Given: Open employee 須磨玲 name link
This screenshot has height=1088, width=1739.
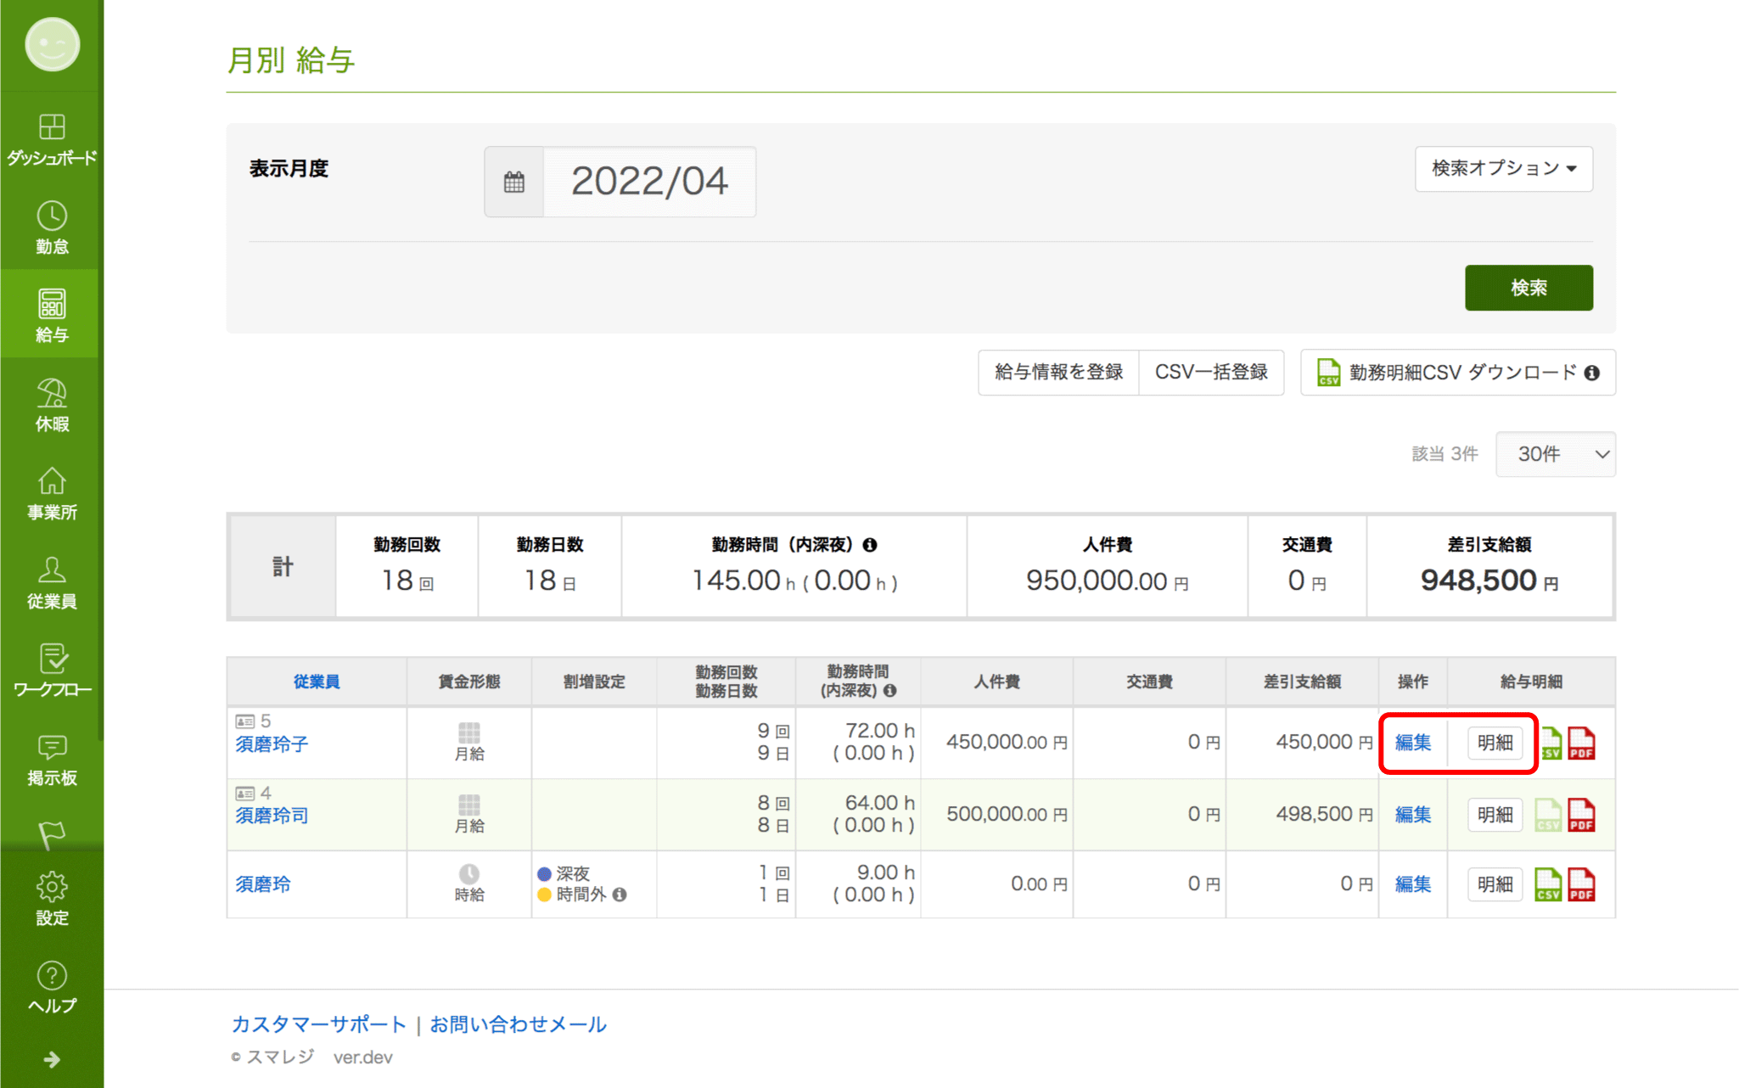Looking at the screenshot, I should pyautogui.click(x=263, y=884).
